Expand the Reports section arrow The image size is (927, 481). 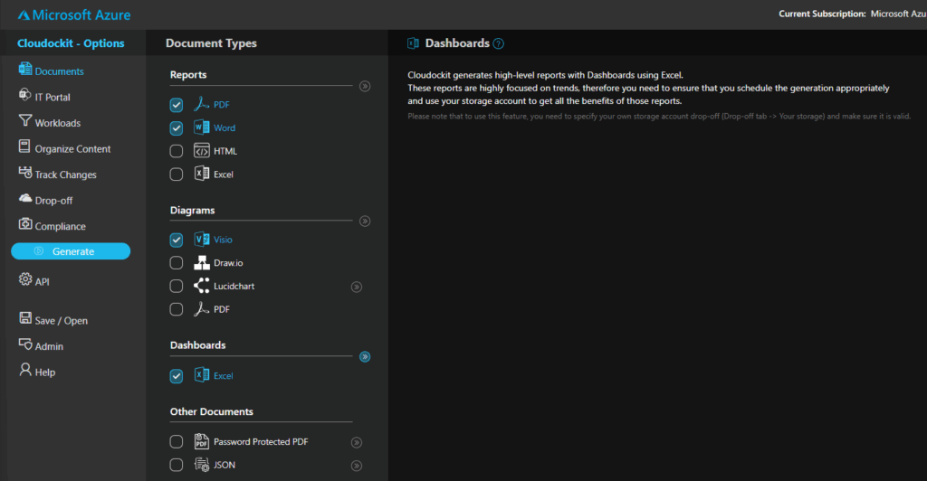click(365, 87)
